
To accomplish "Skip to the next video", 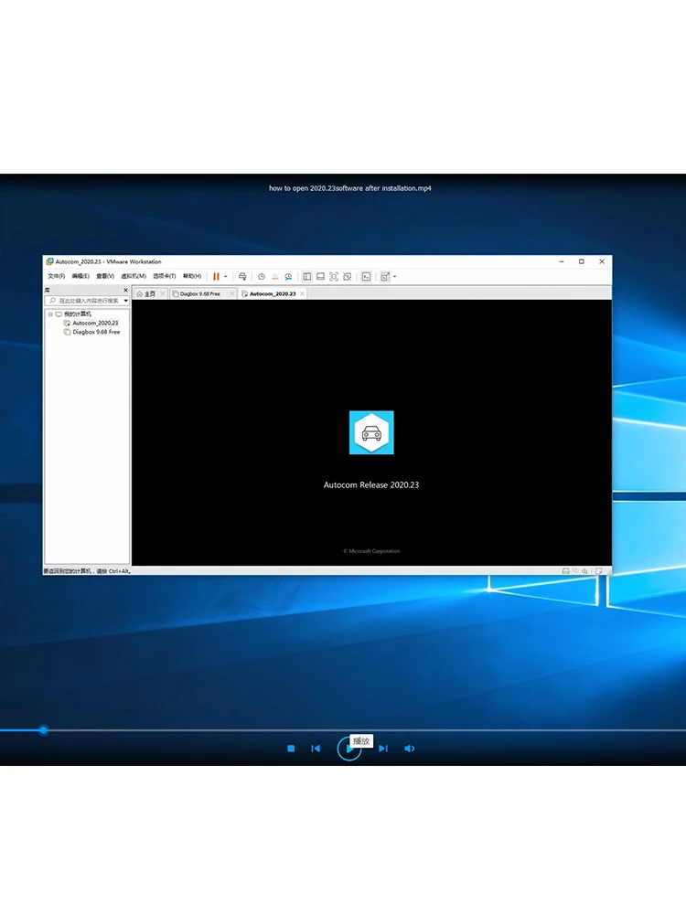I will 383,749.
